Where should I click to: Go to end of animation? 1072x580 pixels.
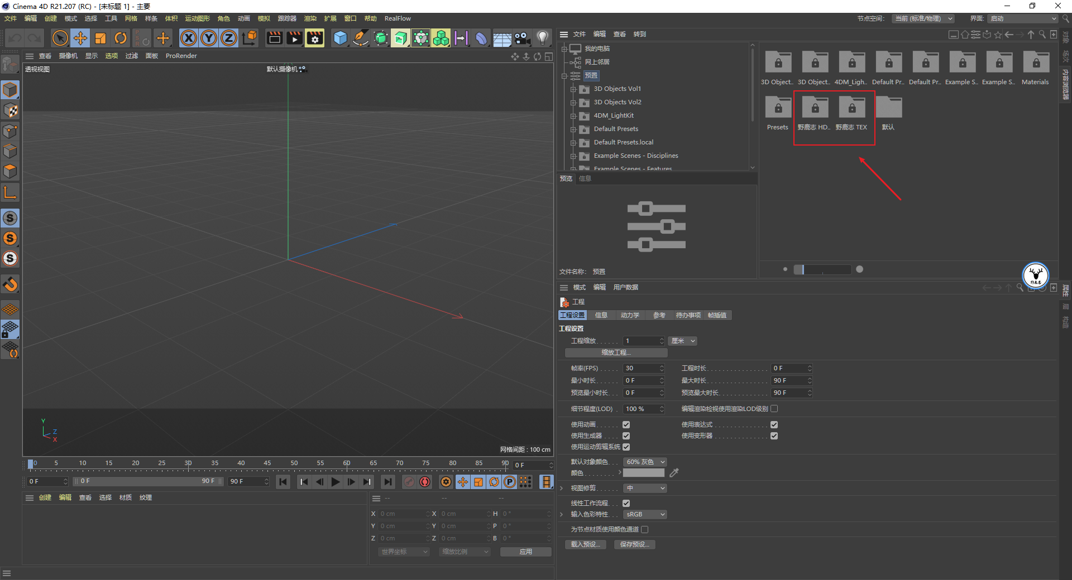(388, 482)
